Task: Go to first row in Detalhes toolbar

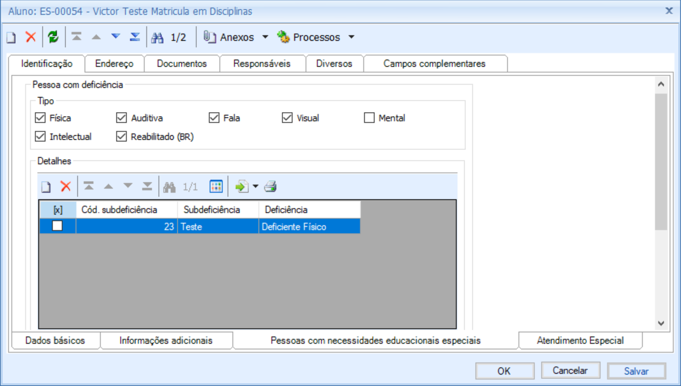Action: 89,187
